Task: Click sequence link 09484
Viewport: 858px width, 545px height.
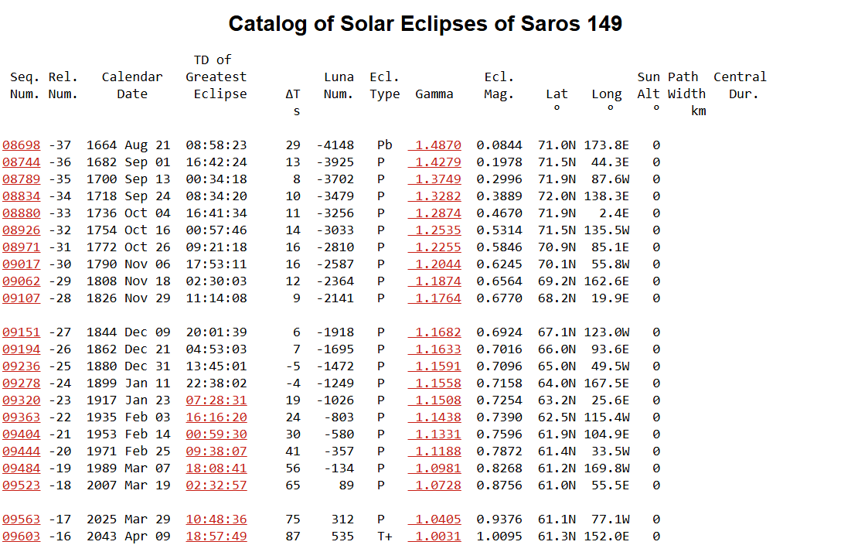Action: tap(22, 468)
